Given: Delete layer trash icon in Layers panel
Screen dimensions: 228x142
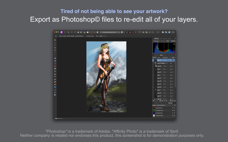Looking at the screenshot, I should (x=175, y=101).
